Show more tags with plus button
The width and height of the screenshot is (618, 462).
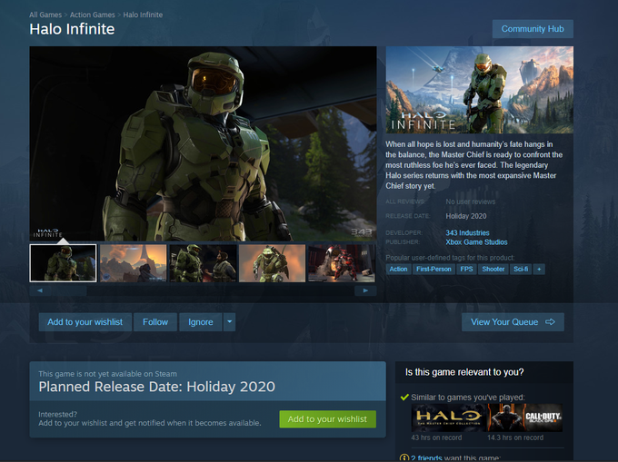tap(539, 270)
